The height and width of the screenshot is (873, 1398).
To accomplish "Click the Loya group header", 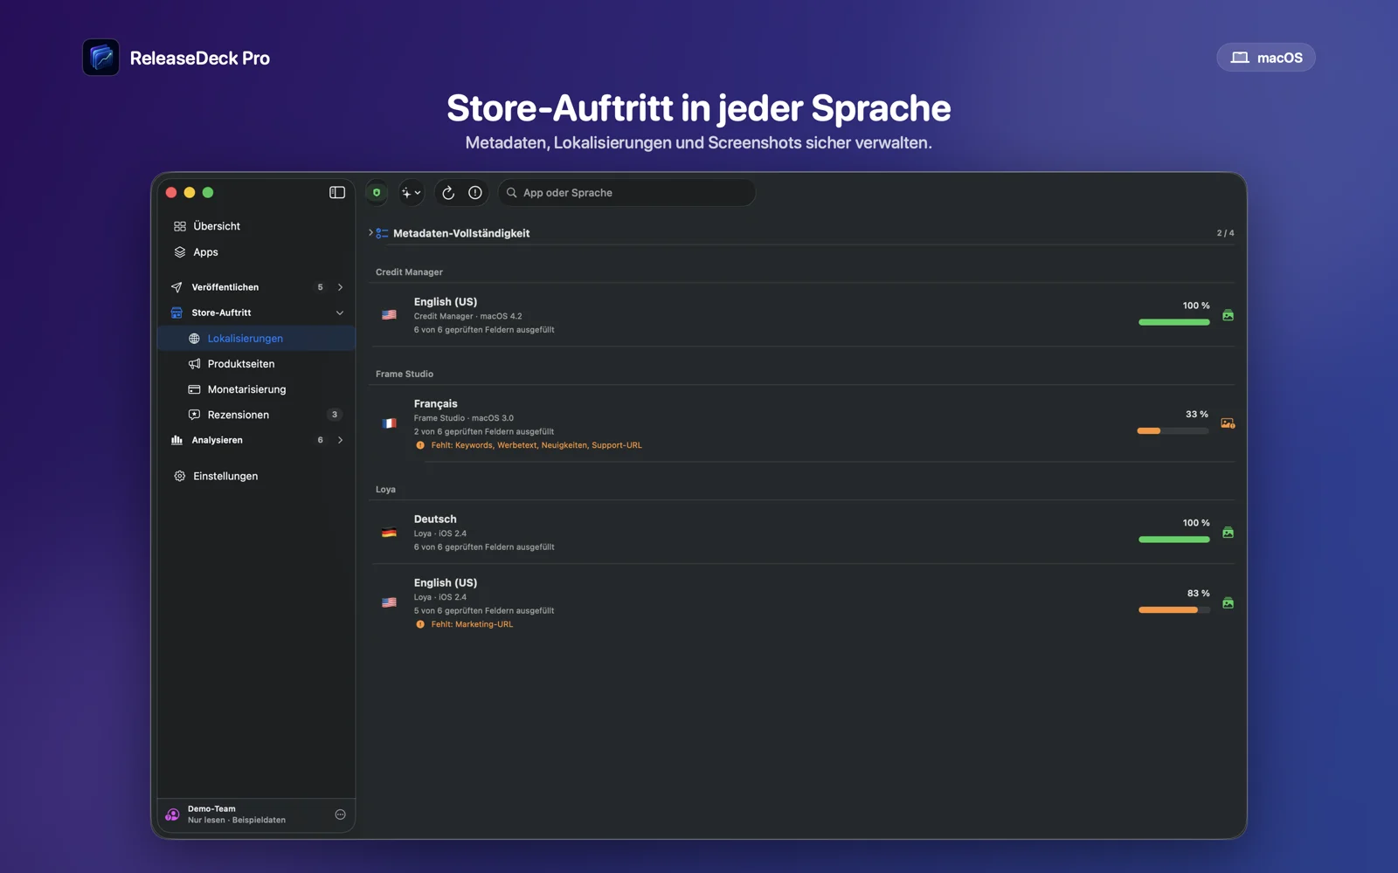I will 385,490.
